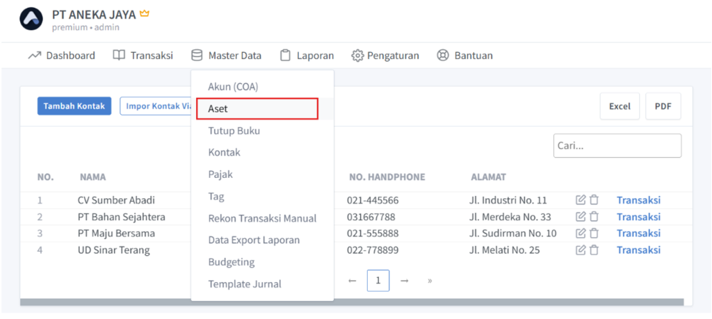This screenshot has height=319, width=712.
Task: Select the Budgeting menu entry
Action: pos(232,262)
